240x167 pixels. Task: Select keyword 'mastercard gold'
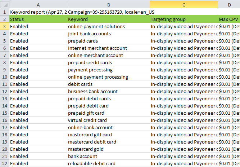(x=108, y=149)
